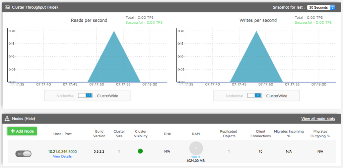
Task: Open View all node stats link
Action: tap(318, 119)
